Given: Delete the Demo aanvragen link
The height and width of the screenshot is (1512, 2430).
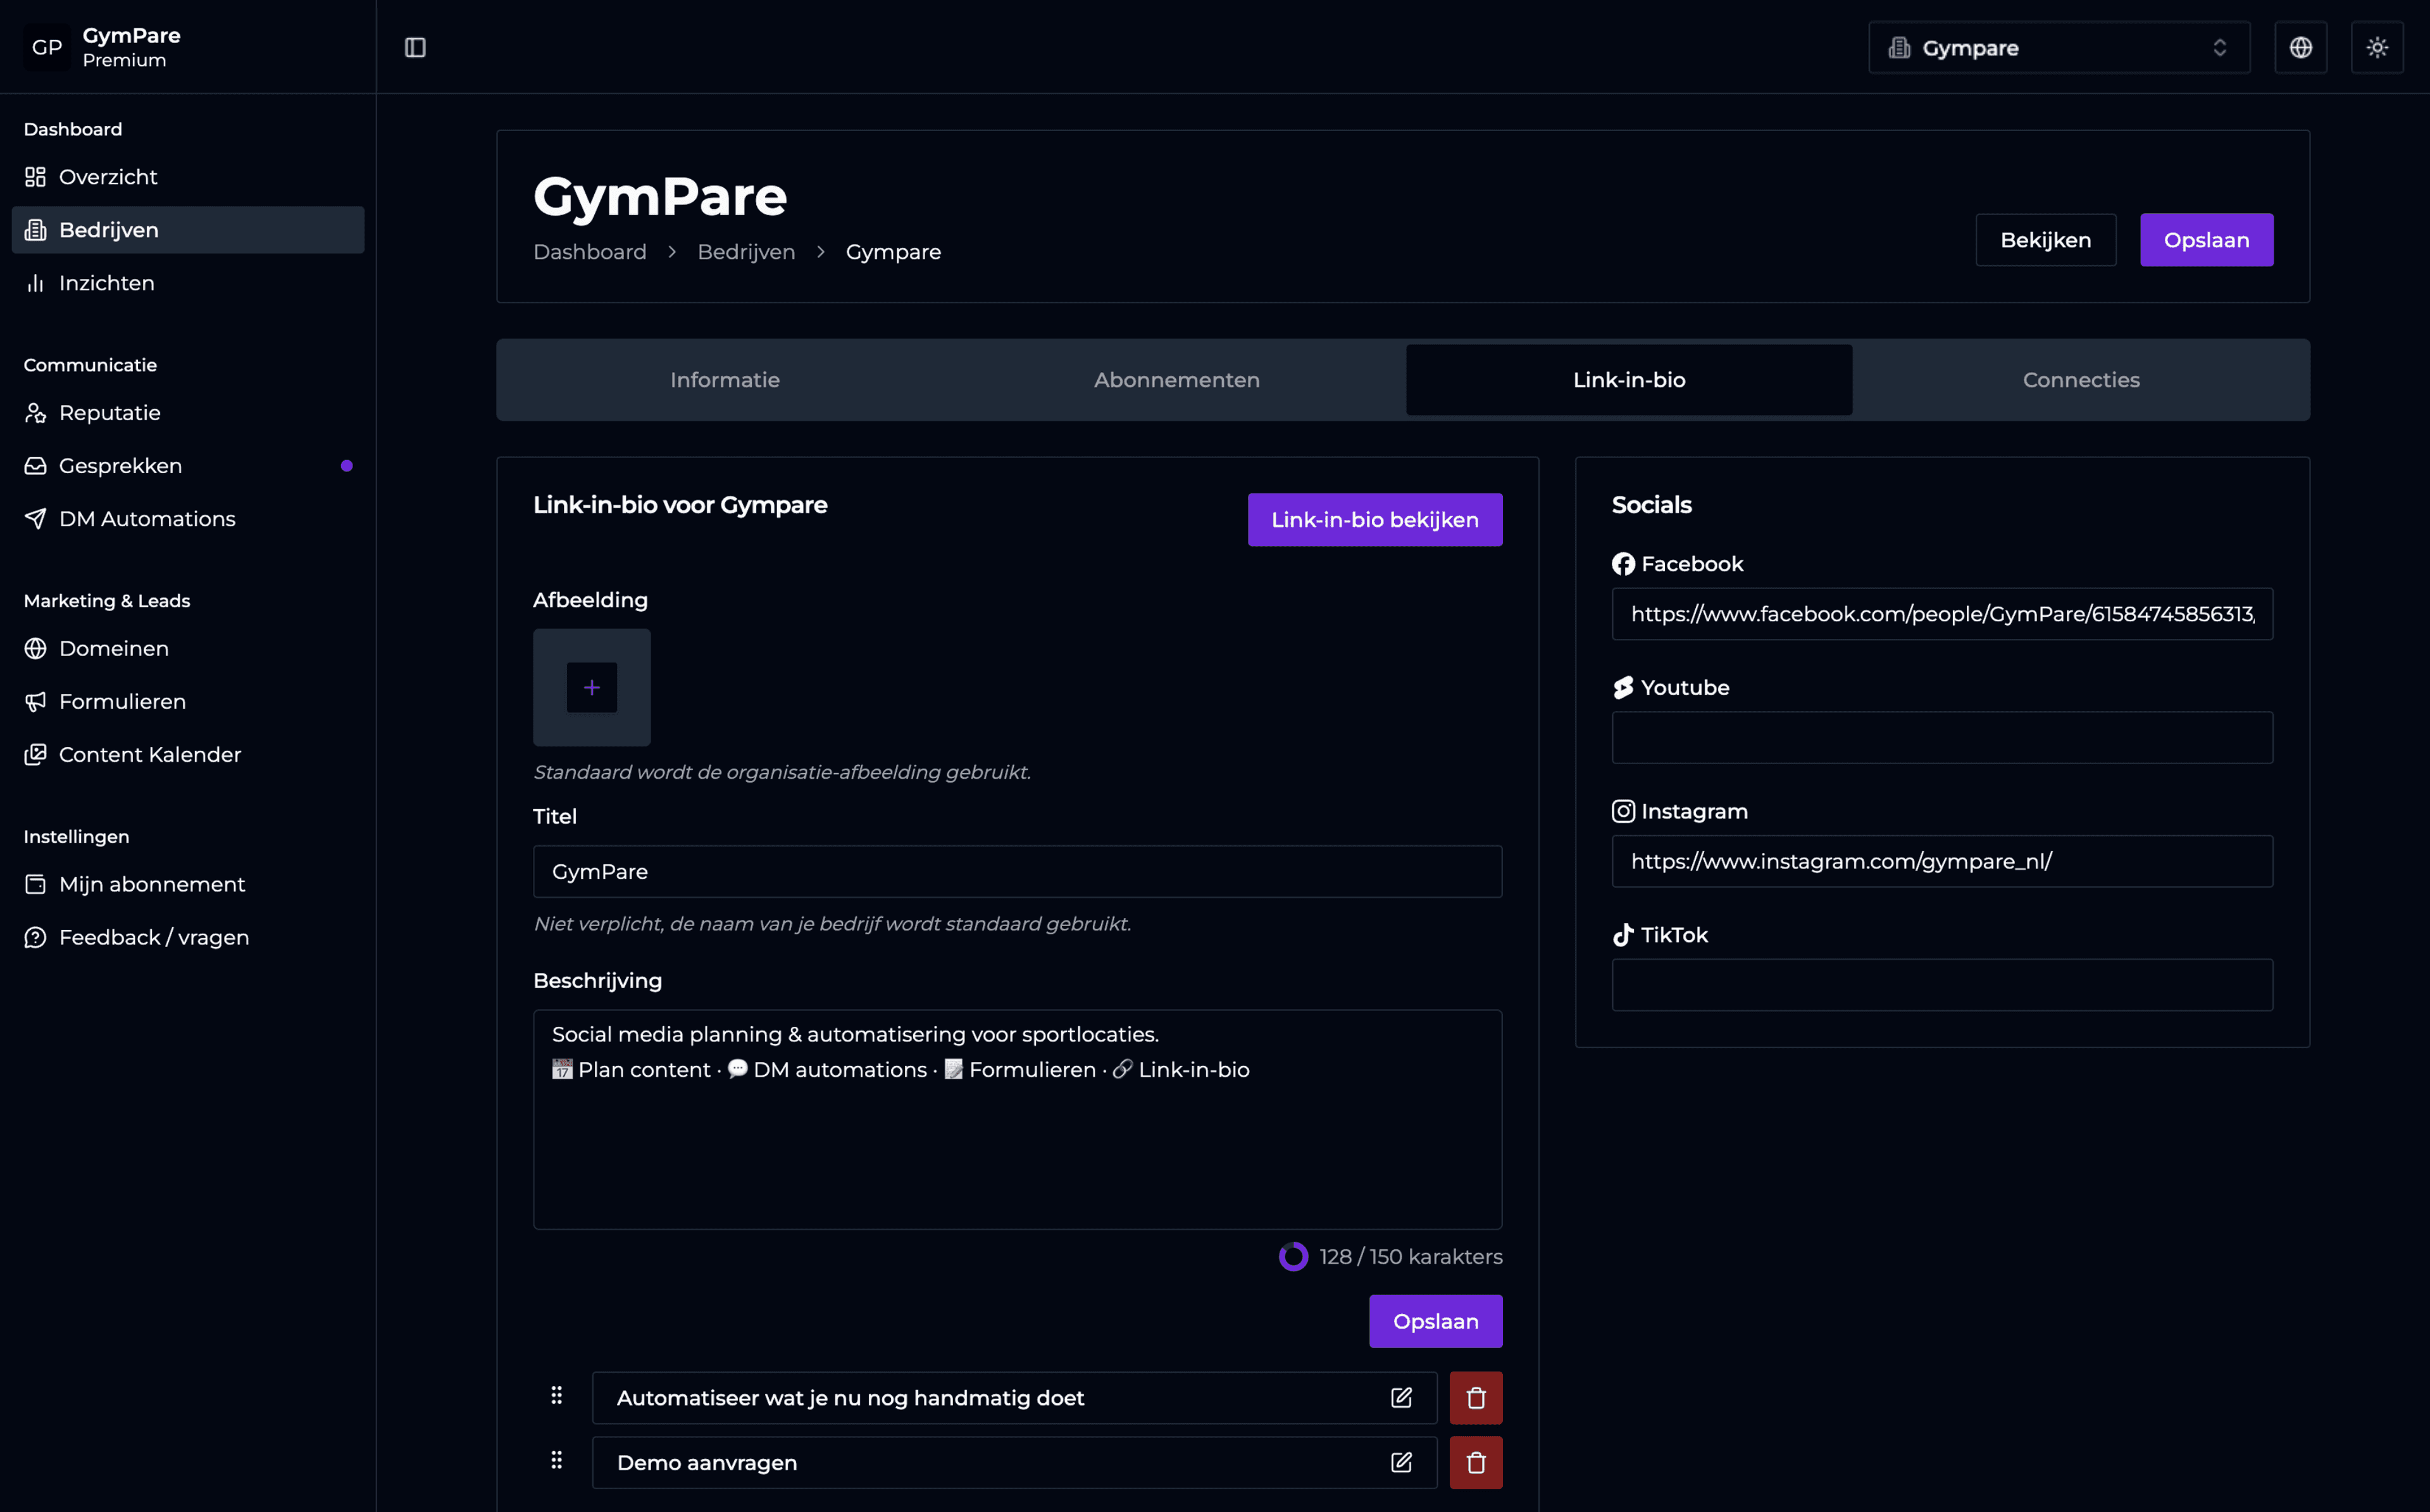Looking at the screenshot, I should 1476,1463.
